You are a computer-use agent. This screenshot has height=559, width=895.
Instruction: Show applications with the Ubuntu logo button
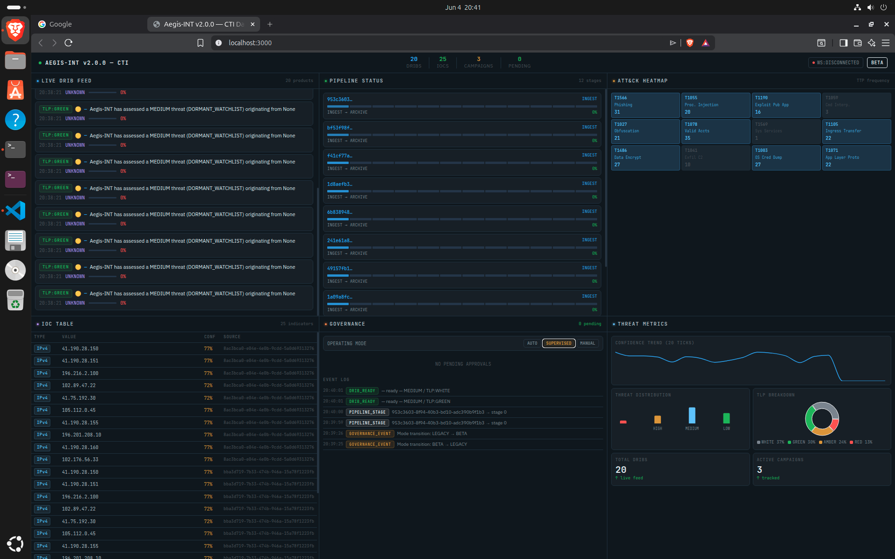pyautogui.click(x=15, y=544)
